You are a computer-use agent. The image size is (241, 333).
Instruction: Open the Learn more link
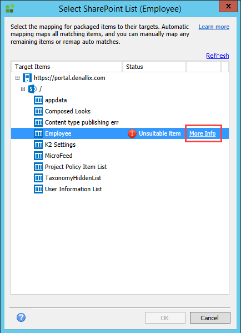[x=214, y=27]
